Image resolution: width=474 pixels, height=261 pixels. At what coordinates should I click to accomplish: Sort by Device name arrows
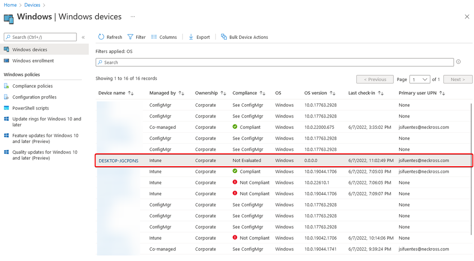click(130, 93)
